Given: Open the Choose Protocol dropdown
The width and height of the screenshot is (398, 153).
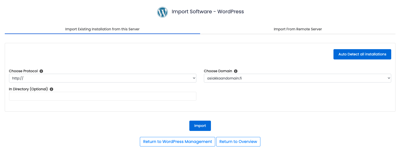Looking at the screenshot, I should click(103, 78).
